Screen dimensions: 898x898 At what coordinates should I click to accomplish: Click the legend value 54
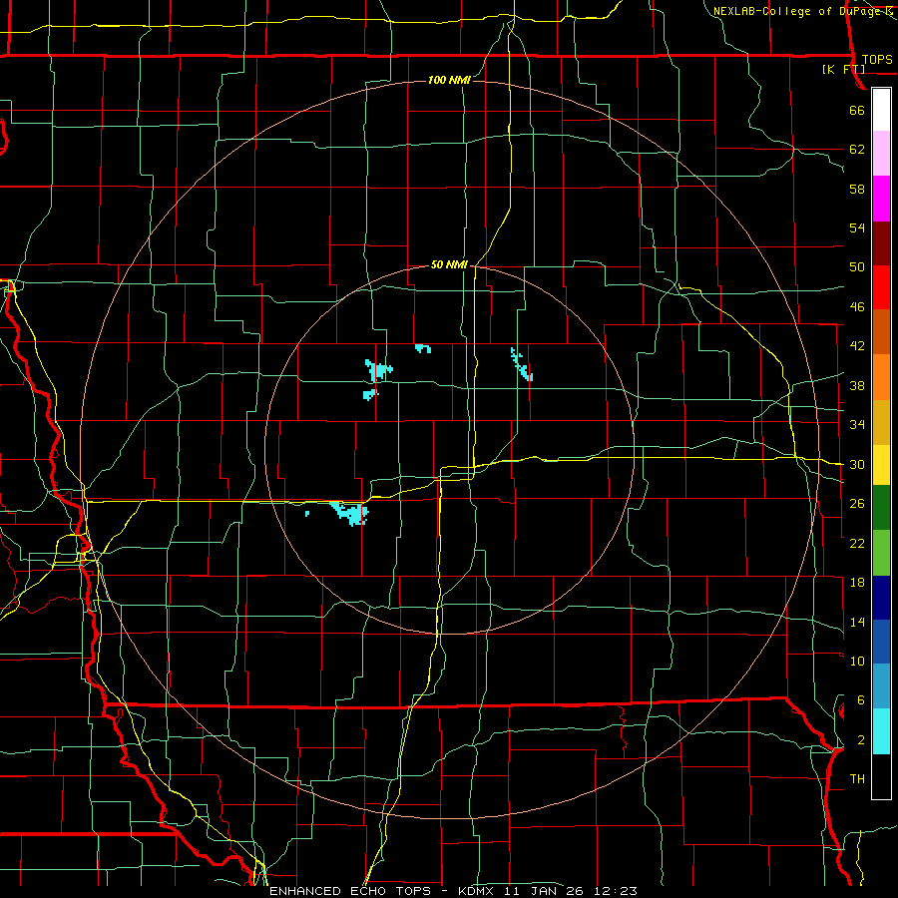(x=857, y=227)
